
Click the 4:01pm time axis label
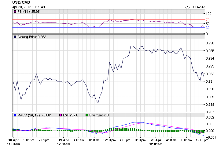[x=125, y=140]
